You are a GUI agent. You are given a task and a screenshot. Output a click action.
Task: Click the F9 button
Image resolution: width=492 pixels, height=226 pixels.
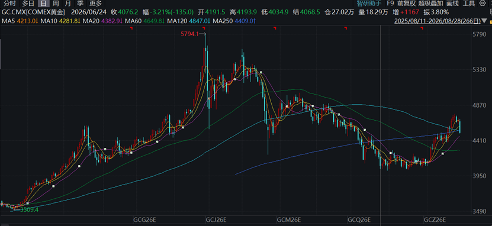tap(390, 4)
